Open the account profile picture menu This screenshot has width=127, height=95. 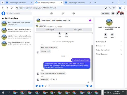122,13
